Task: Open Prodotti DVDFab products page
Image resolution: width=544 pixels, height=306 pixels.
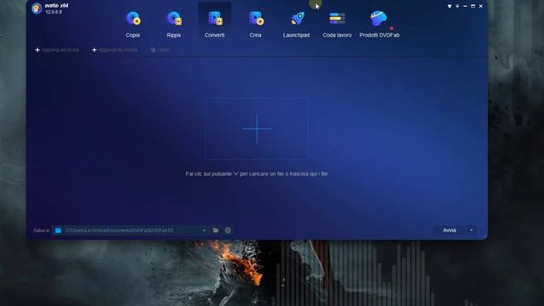Action: [379, 24]
